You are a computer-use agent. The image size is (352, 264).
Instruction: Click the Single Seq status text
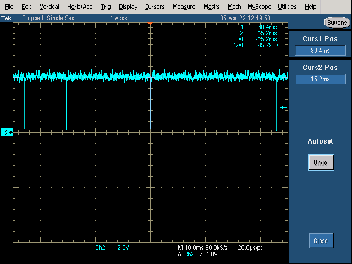(x=61, y=18)
